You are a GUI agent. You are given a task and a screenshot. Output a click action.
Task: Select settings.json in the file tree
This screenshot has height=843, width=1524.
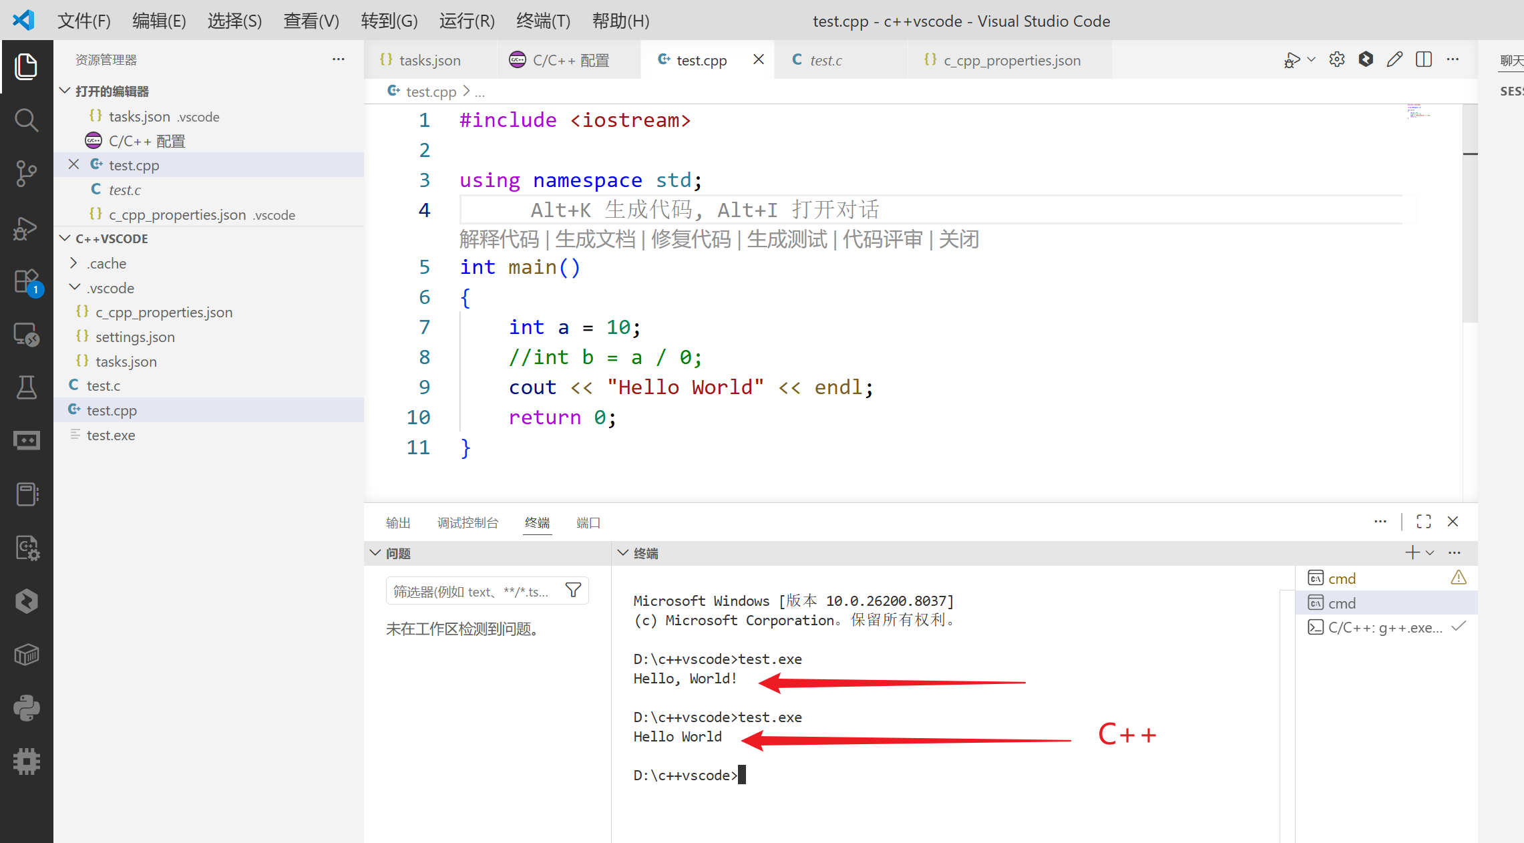point(135,337)
